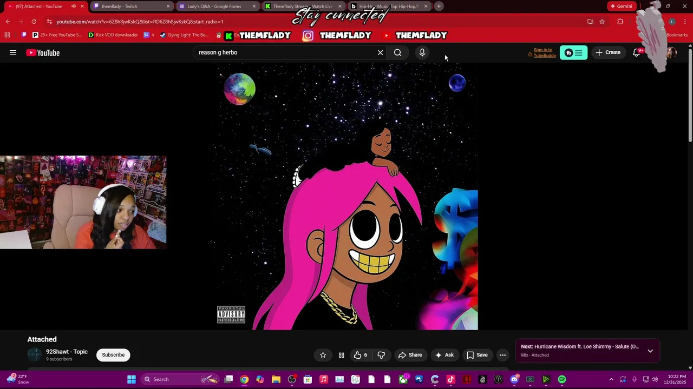Subscribe to 92Shawt - Topic
The width and height of the screenshot is (693, 389).
(x=113, y=355)
